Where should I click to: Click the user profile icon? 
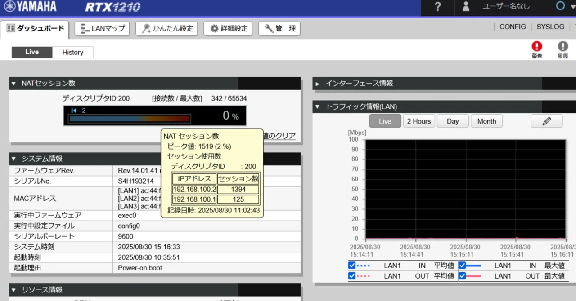pyautogui.click(x=466, y=7)
